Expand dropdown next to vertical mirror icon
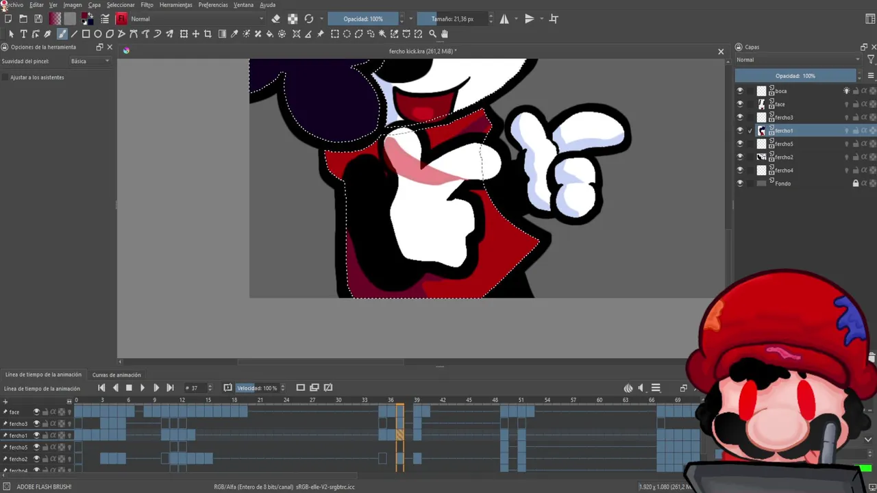Screen dimensions: 877x493 (x=541, y=19)
